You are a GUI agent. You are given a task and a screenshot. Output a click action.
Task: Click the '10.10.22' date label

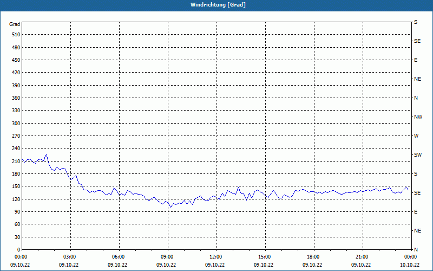pyautogui.click(x=410, y=265)
